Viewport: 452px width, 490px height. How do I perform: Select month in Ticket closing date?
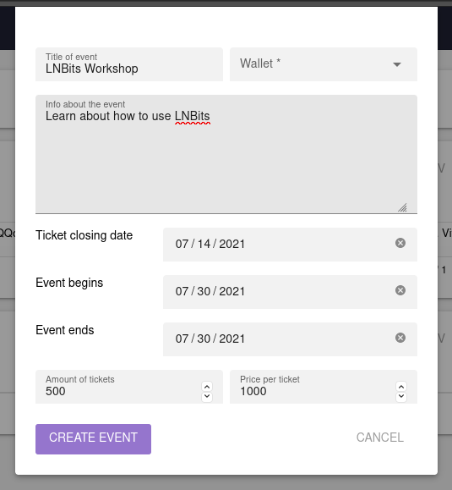point(182,244)
